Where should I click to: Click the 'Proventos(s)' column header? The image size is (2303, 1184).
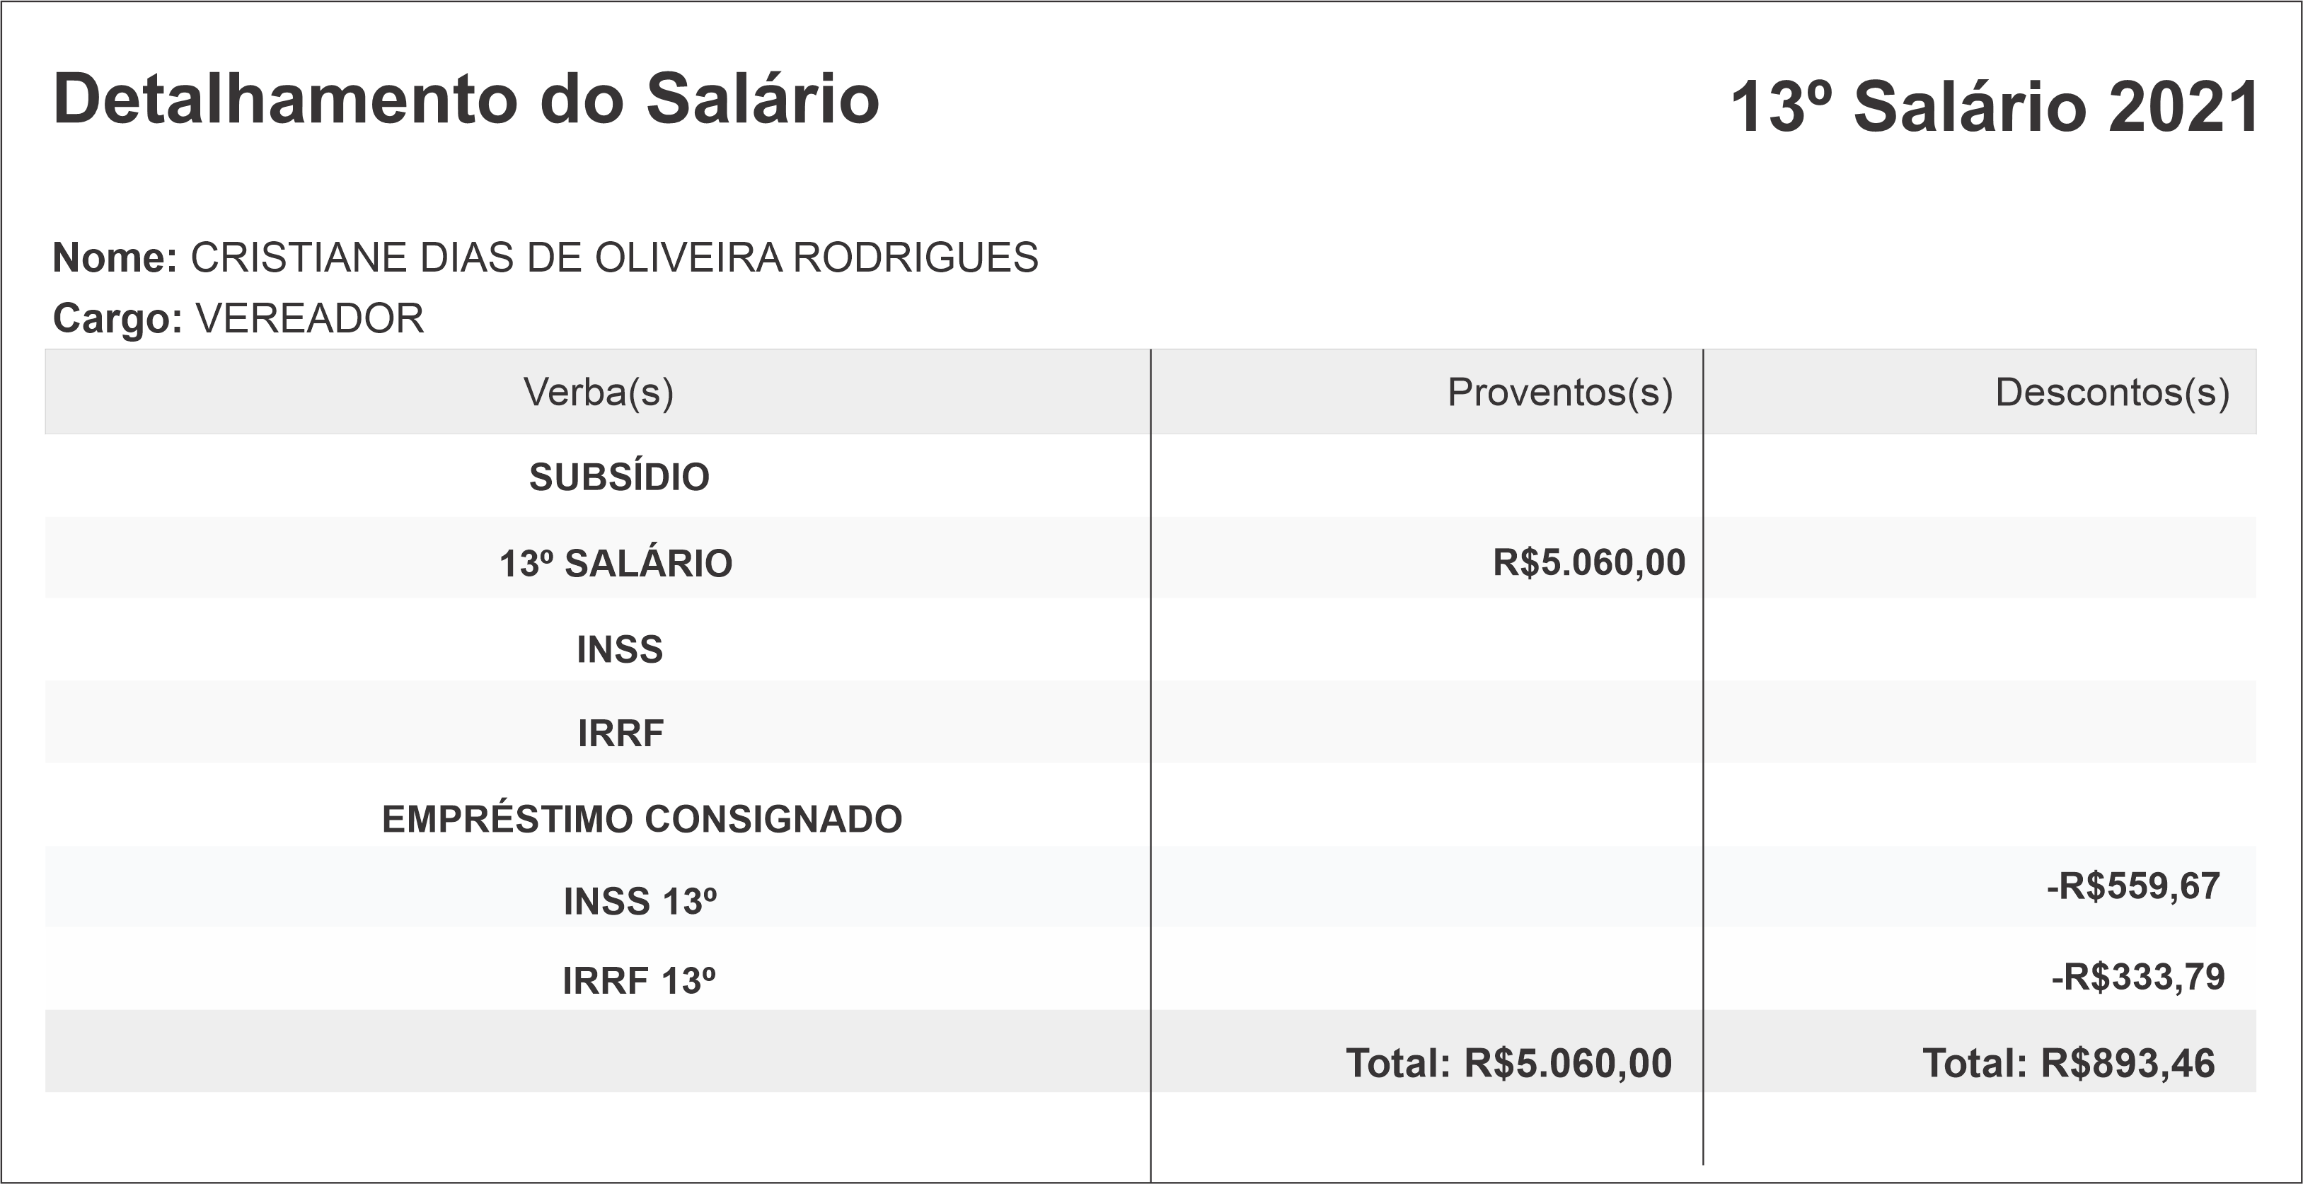1559,393
